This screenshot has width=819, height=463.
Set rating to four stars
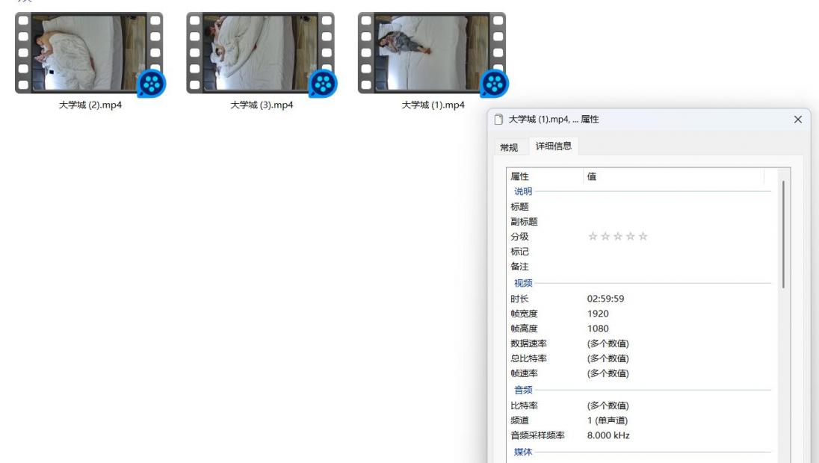coord(631,237)
